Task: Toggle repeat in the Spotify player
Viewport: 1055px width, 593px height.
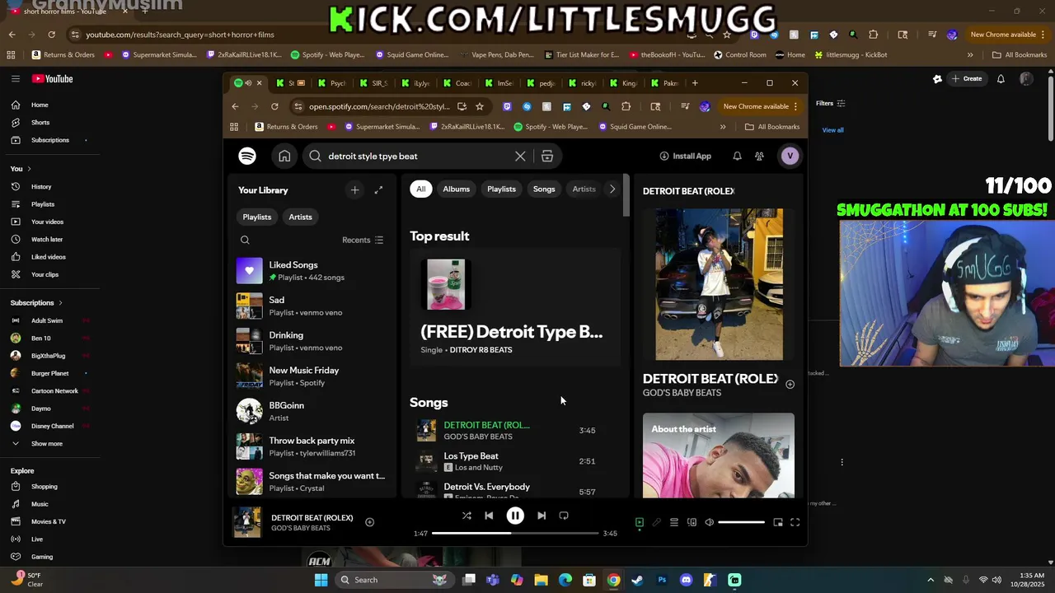Action: pos(564,516)
